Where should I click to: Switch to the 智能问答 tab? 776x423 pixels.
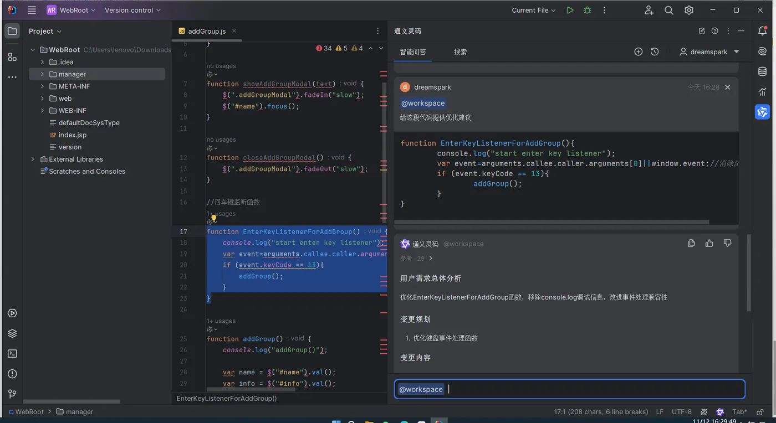(x=413, y=51)
